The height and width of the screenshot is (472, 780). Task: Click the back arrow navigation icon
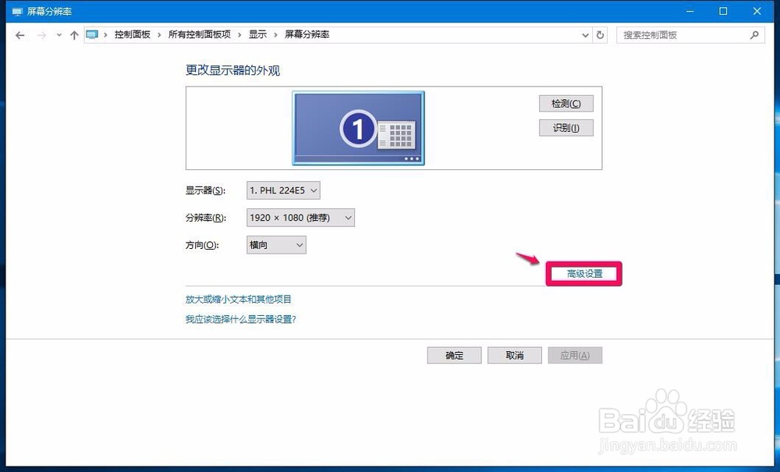coord(19,34)
